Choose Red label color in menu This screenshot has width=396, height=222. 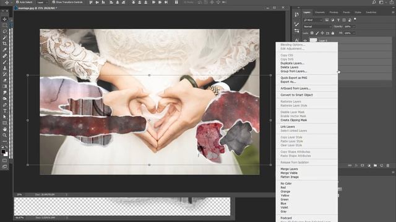coord(283,187)
